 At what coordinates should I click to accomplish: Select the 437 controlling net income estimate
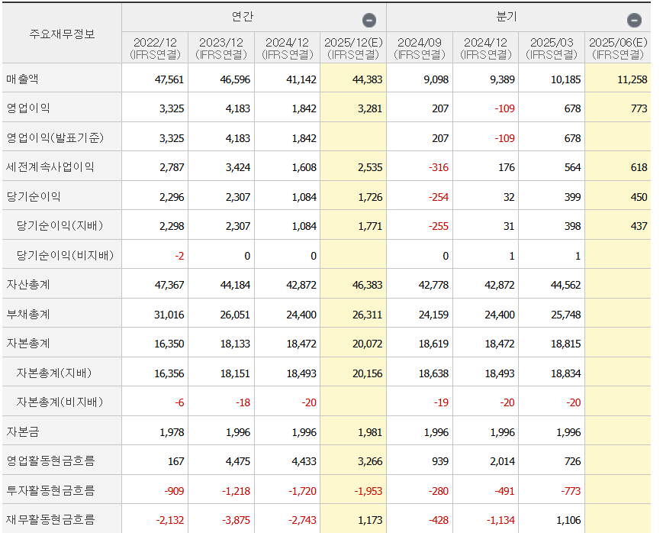pyautogui.click(x=639, y=227)
